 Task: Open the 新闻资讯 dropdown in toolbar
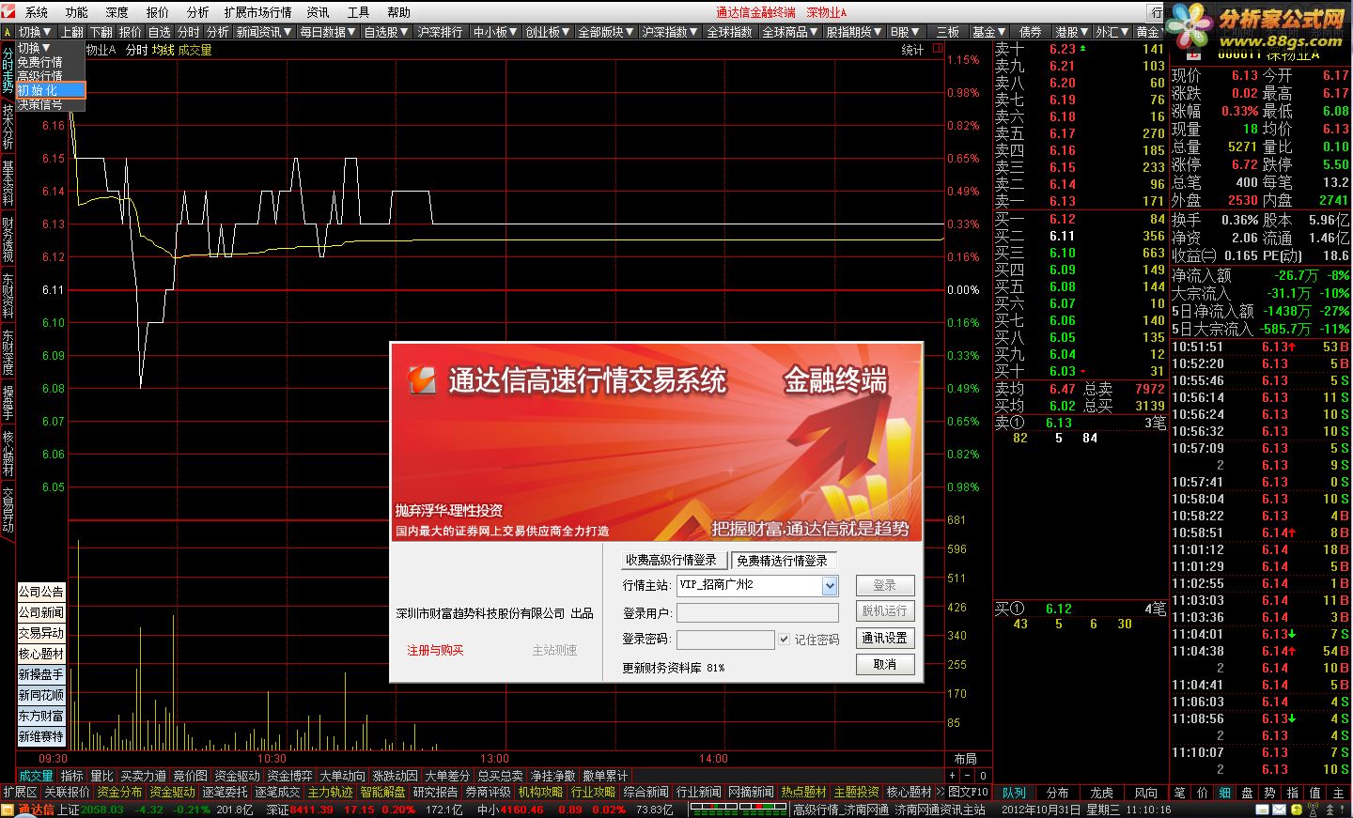click(x=263, y=32)
